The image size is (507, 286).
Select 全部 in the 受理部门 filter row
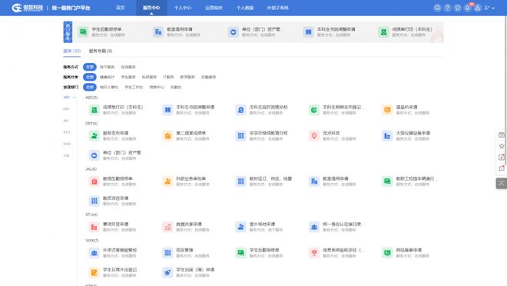click(x=90, y=87)
